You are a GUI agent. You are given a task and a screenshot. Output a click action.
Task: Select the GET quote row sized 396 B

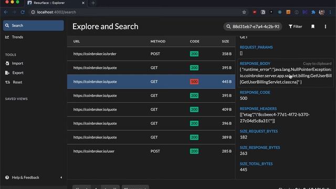151,123
